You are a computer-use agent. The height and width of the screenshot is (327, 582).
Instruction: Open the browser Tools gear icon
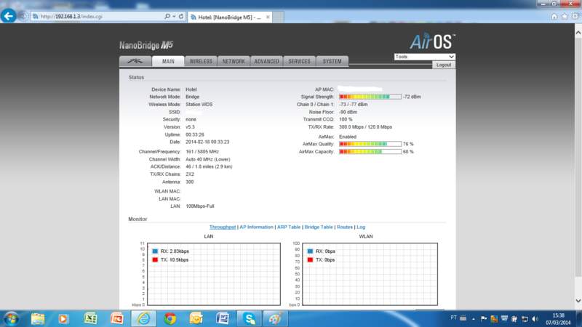(x=575, y=16)
